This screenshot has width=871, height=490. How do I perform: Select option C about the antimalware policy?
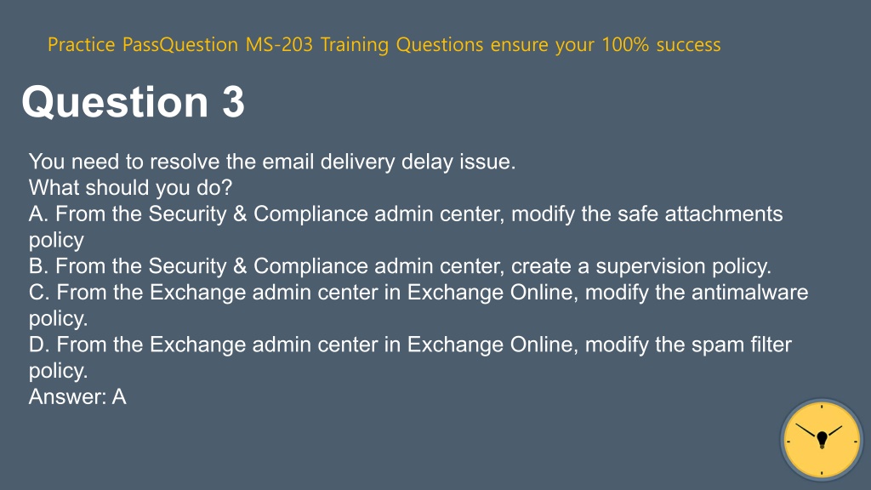click(418, 305)
